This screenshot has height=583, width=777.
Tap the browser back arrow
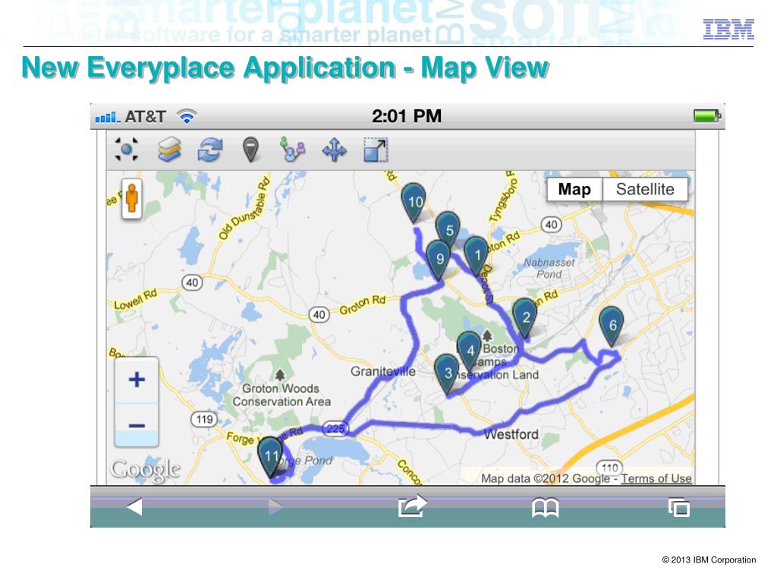134,506
